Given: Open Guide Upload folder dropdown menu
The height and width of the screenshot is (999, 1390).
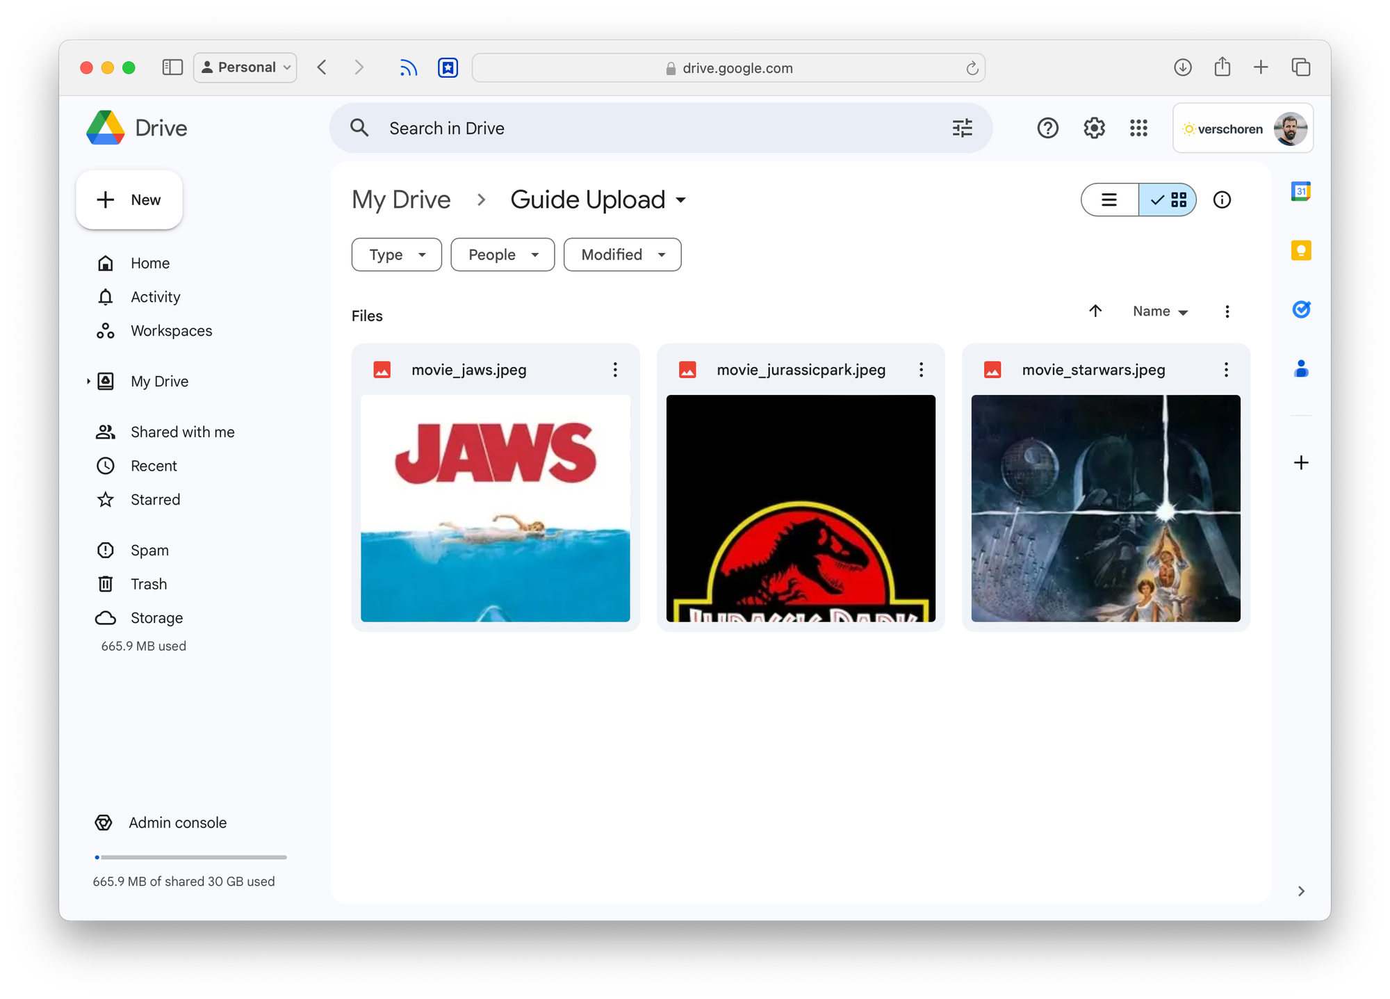Looking at the screenshot, I should [x=681, y=200].
